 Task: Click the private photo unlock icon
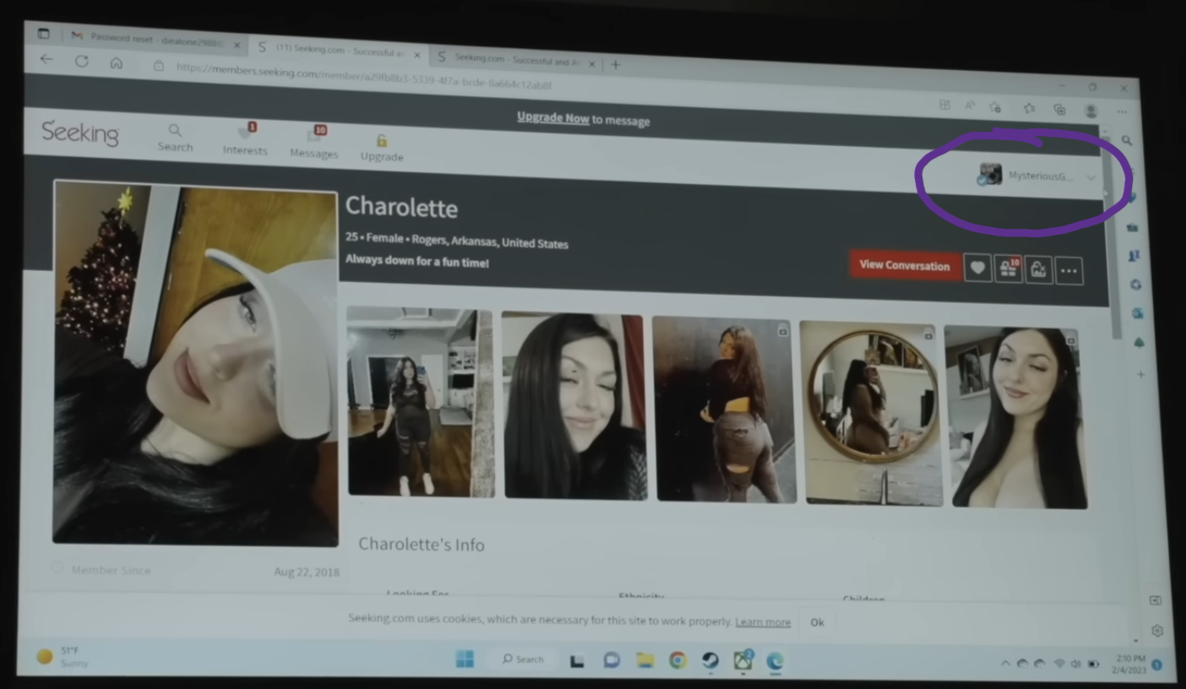[1039, 270]
